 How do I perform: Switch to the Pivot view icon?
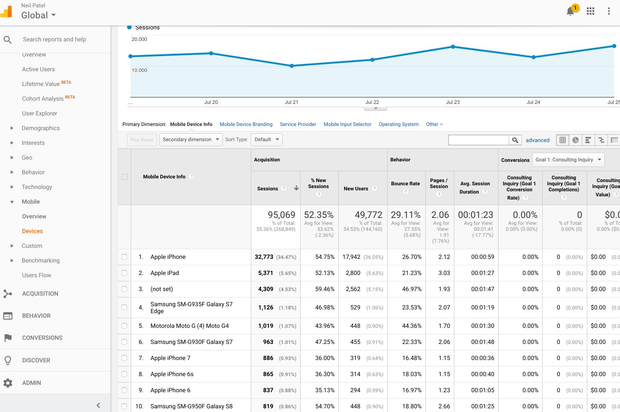614,140
